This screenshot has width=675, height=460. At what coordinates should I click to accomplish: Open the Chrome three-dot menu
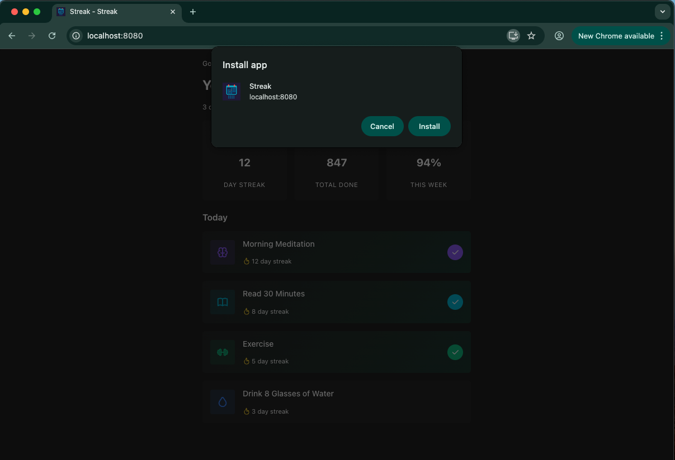(x=662, y=35)
